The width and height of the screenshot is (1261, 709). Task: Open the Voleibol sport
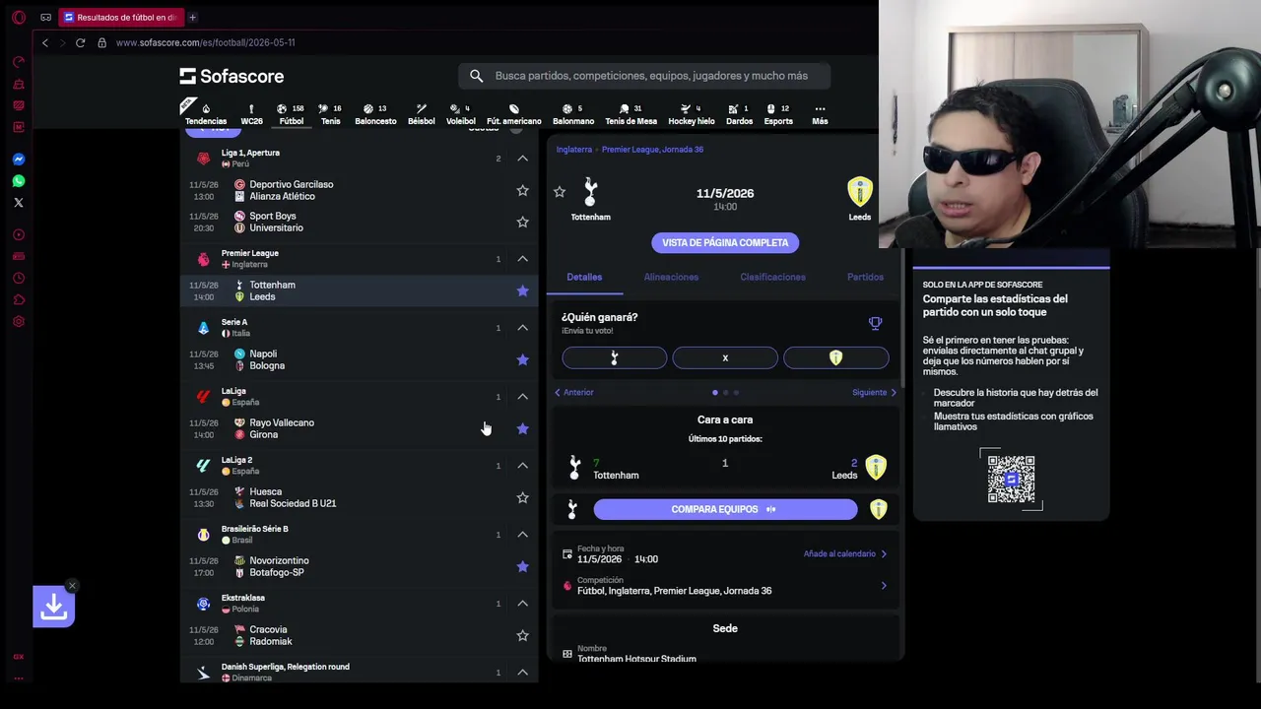461,114
